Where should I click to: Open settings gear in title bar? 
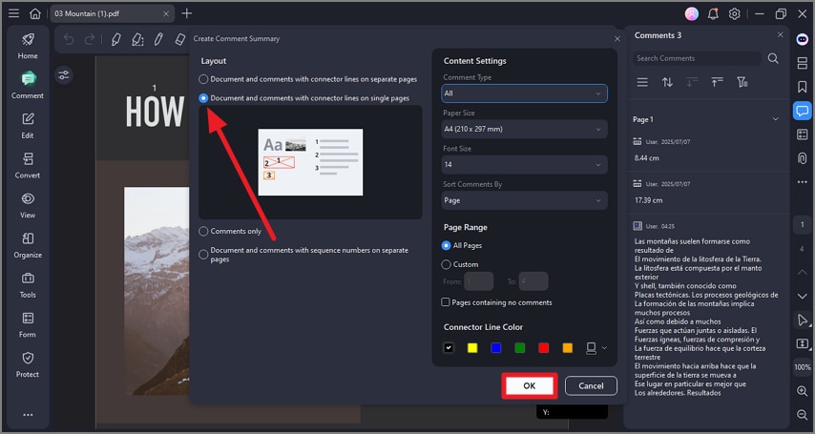734,14
